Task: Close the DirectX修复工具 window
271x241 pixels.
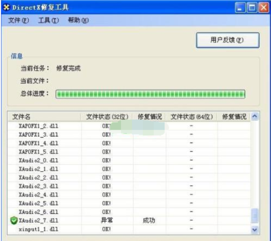Action: click(x=263, y=8)
